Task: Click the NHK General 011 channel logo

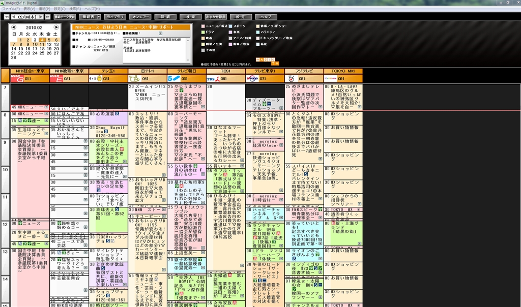Action: click(x=18, y=78)
